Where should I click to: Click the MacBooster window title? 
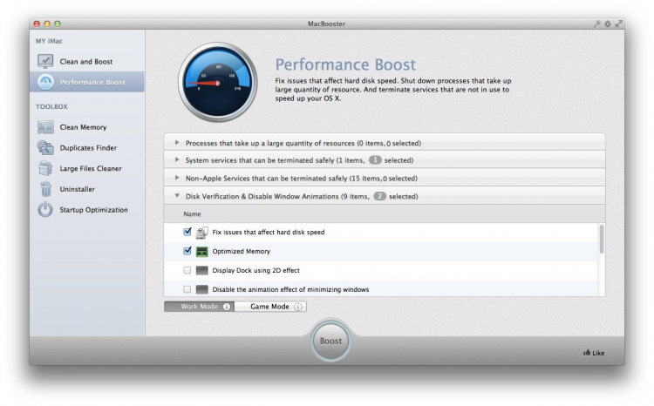pyautogui.click(x=327, y=24)
